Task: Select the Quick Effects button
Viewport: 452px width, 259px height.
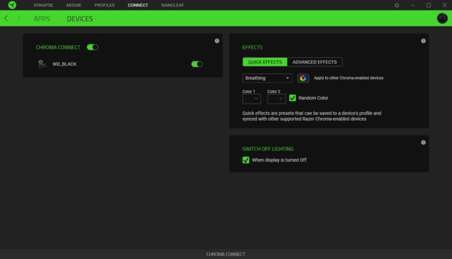Action: point(265,62)
